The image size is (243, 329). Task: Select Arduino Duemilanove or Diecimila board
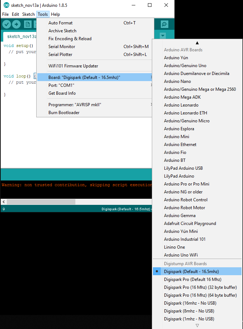(197, 74)
